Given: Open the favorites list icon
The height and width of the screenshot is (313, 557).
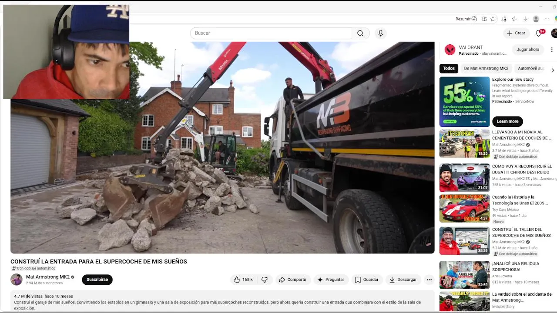Looking at the screenshot, I should click(514, 19).
